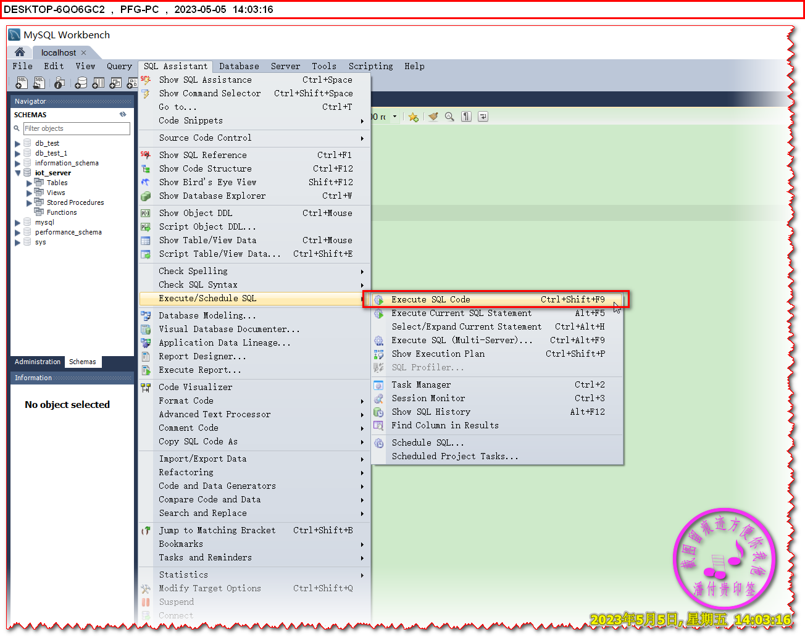The image size is (805, 640).
Task: Click the beautify query broom icon
Action: coord(433,117)
